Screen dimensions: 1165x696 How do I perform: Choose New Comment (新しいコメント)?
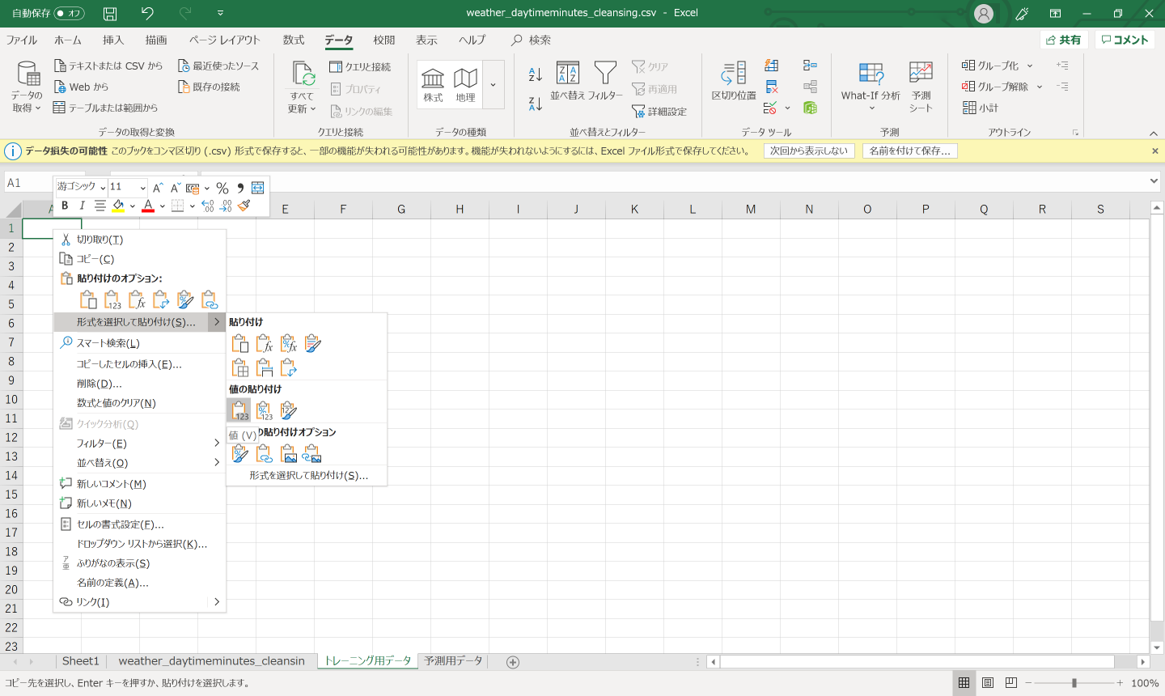(x=139, y=484)
